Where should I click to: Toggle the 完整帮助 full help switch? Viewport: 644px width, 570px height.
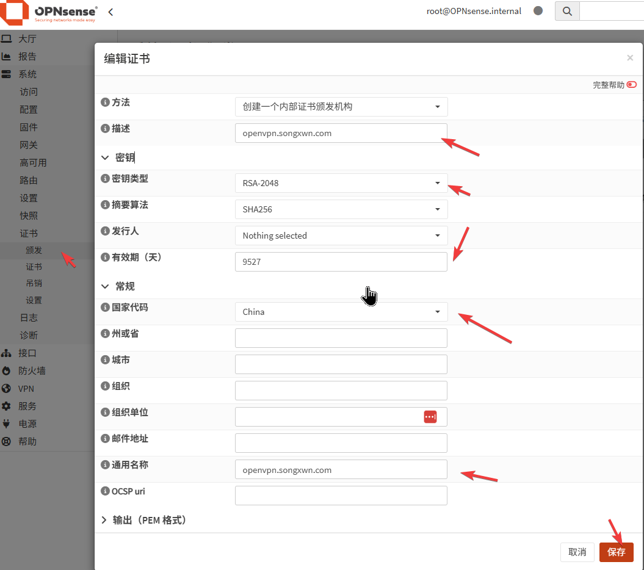coord(631,85)
